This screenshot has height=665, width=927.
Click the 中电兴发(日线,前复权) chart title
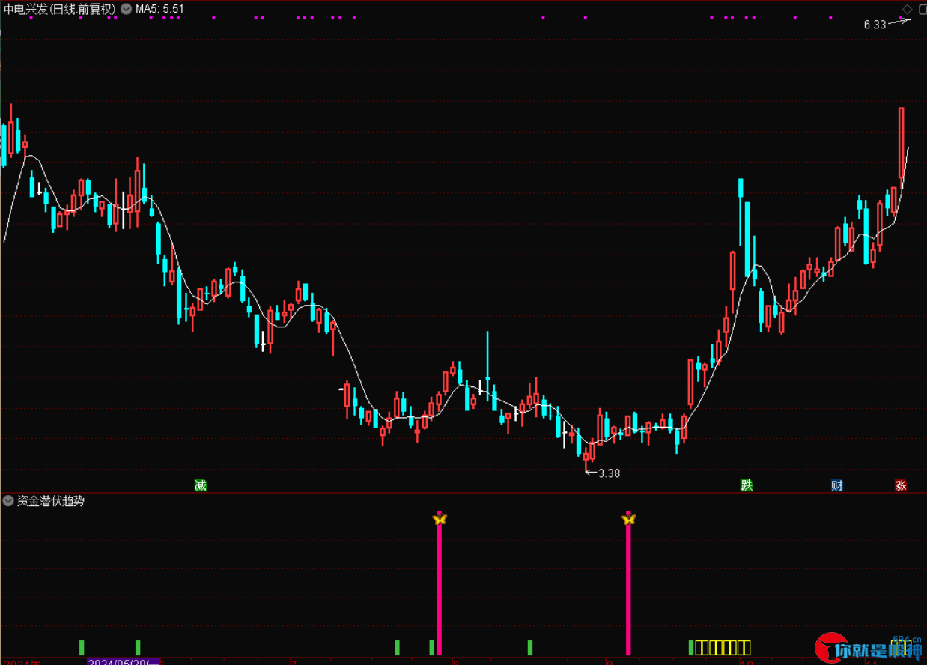[x=60, y=9]
